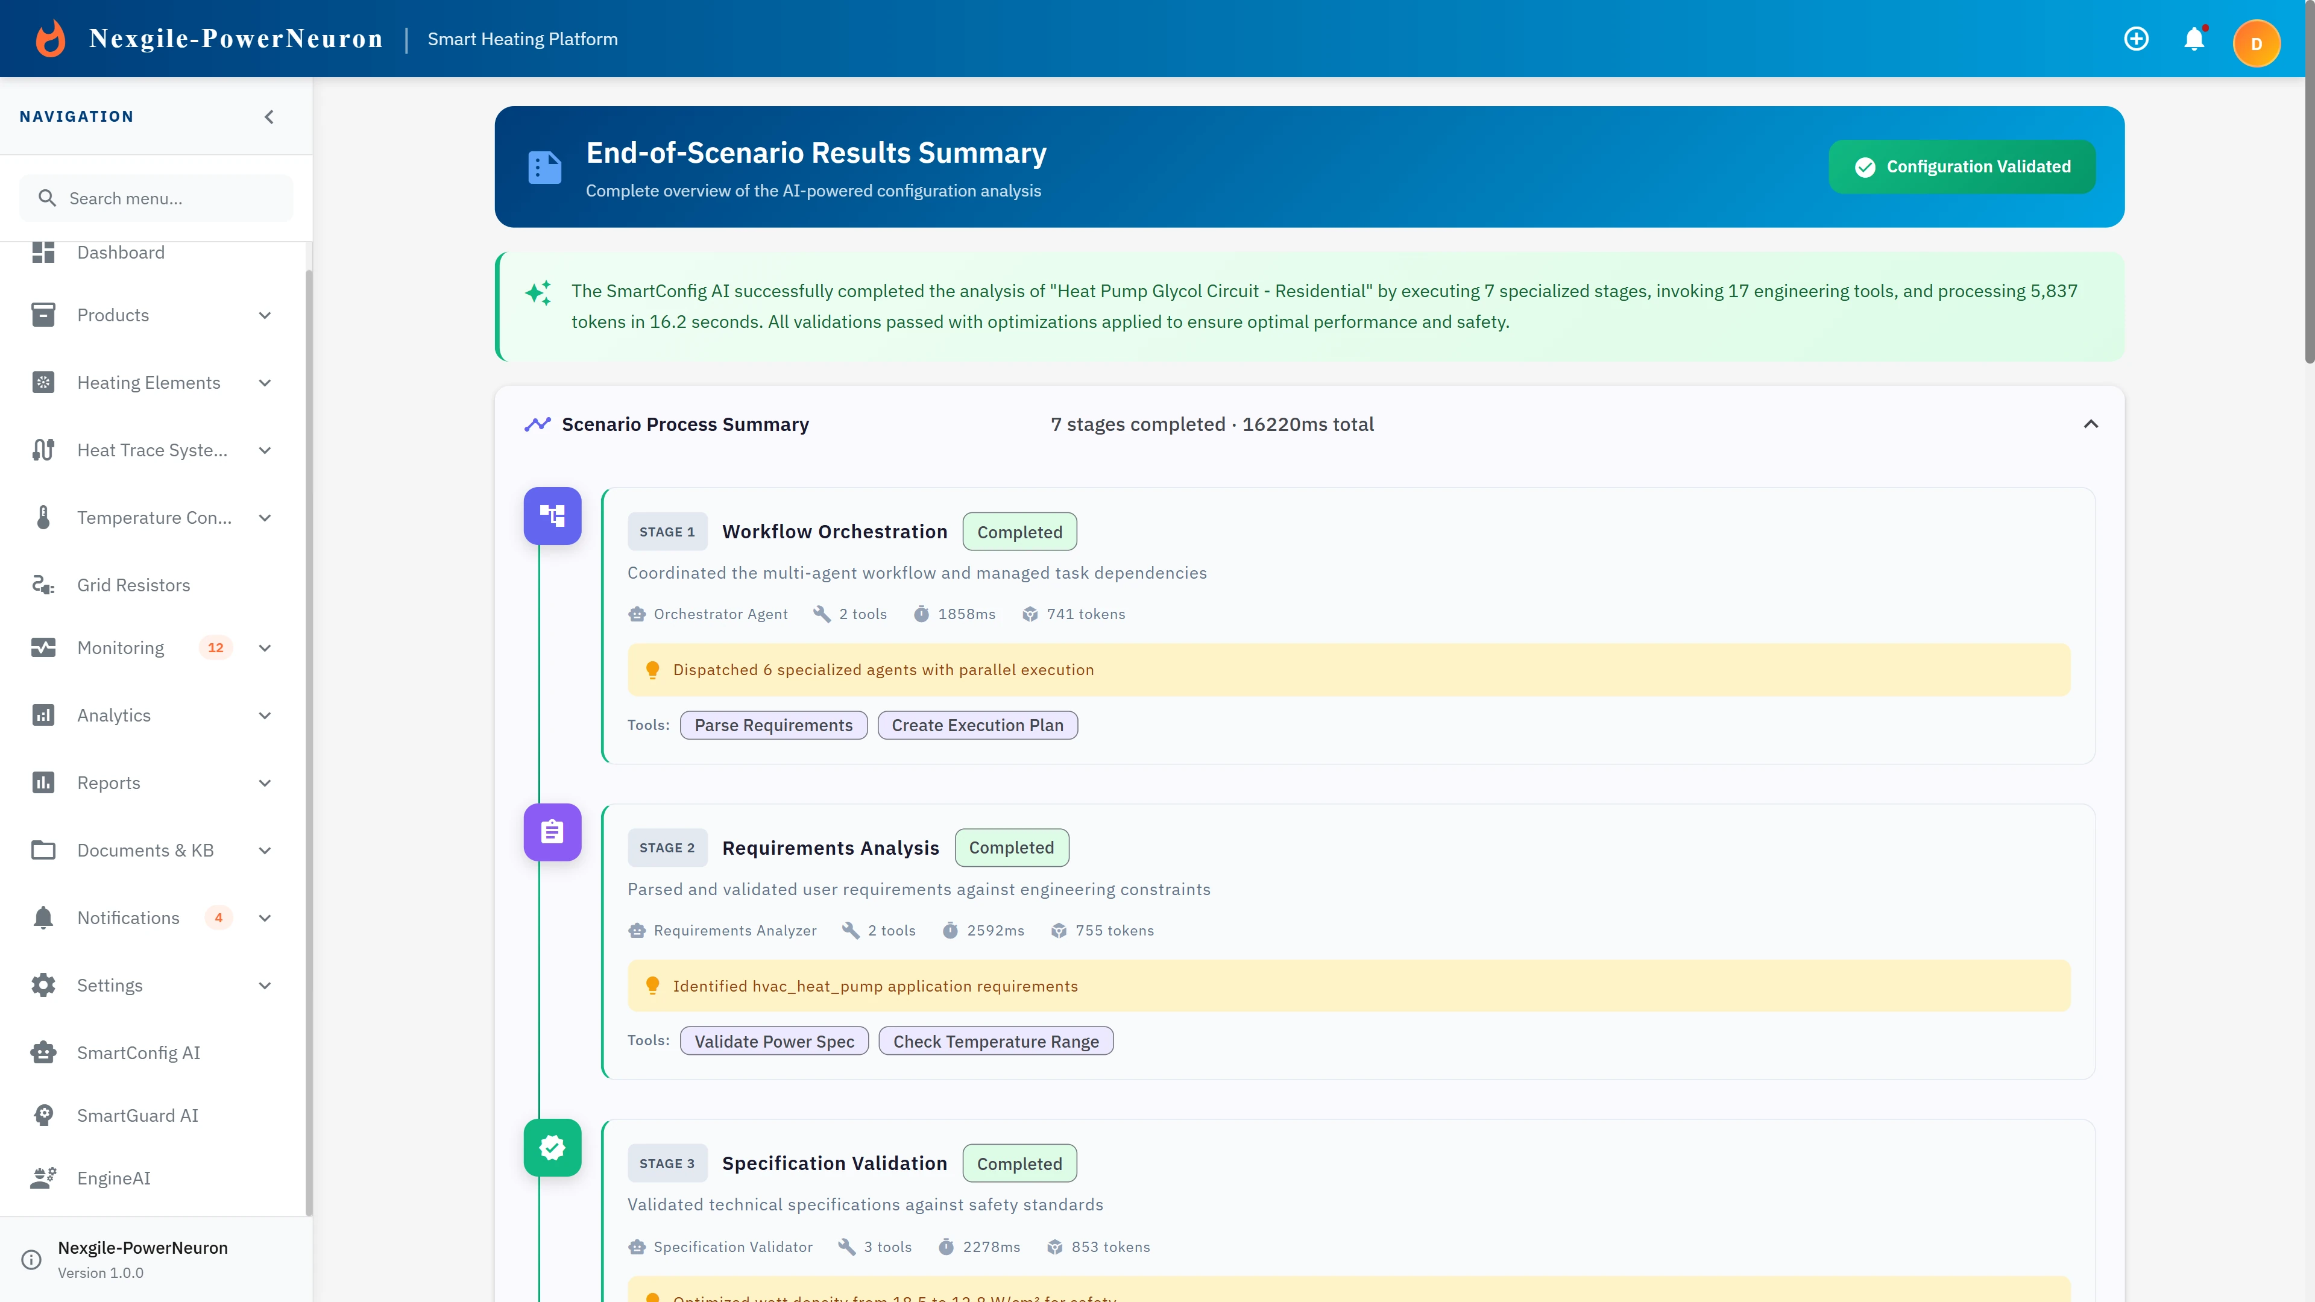The height and width of the screenshot is (1302, 2315).
Task: Open the Dashboard menu item
Action: [x=121, y=253]
